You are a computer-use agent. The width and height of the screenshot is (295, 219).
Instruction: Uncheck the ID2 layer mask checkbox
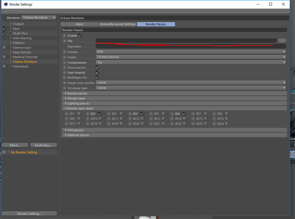pyautogui.click(x=100, y=113)
